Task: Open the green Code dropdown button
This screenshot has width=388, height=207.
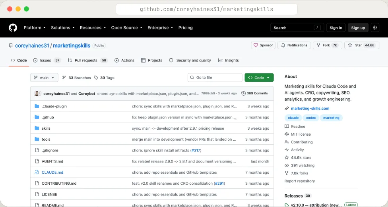Action: coord(259,77)
